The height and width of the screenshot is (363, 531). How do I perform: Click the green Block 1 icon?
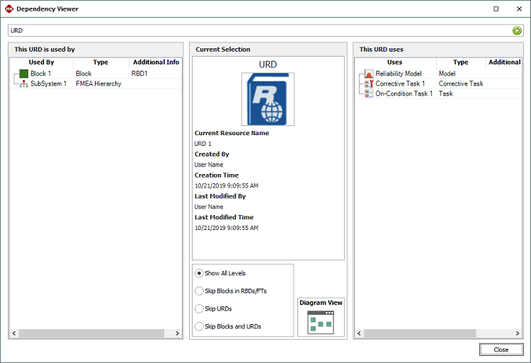click(x=23, y=74)
